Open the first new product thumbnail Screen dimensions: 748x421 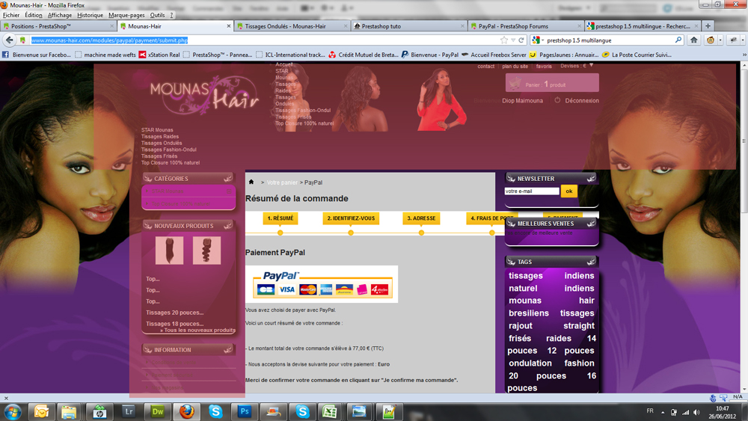[x=169, y=250]
